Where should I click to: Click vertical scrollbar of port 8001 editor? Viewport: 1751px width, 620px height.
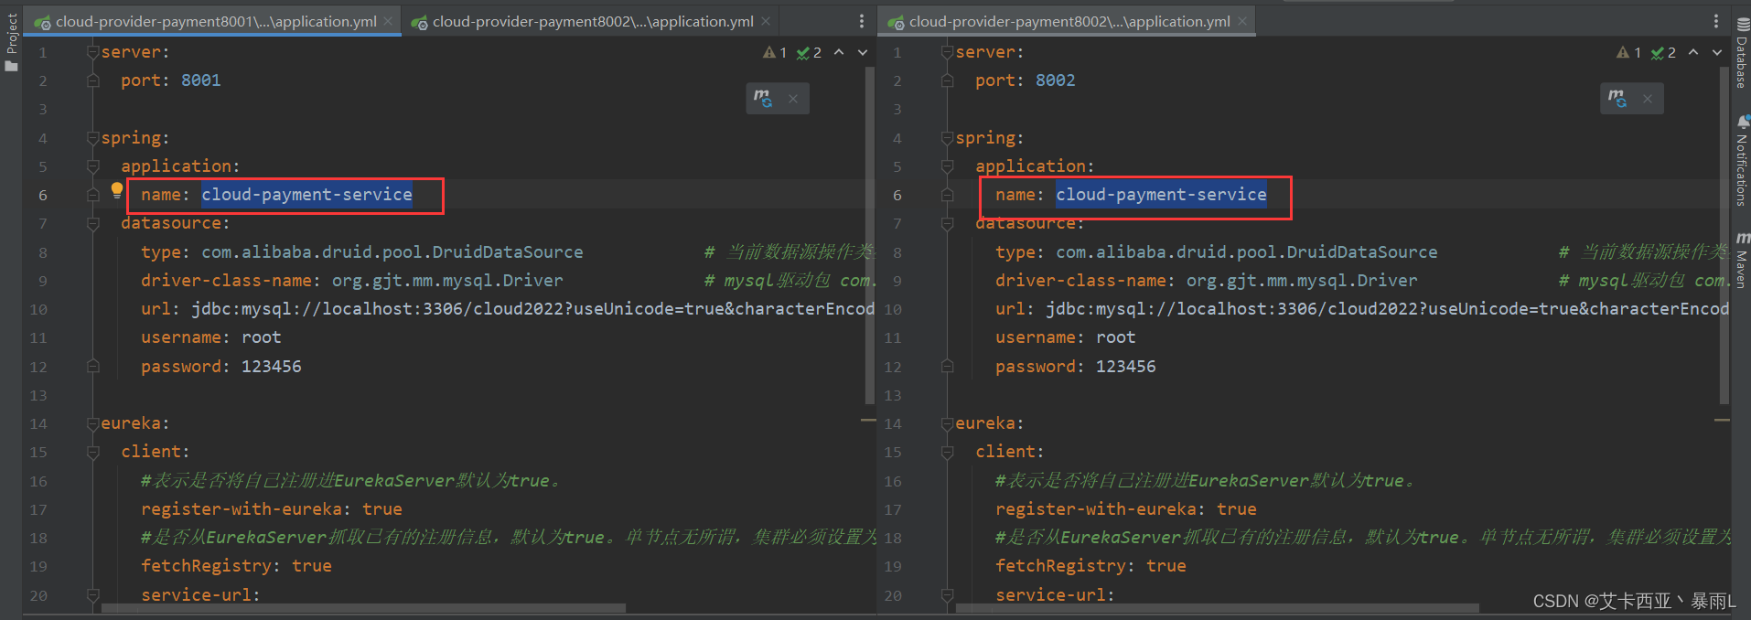(x=869, y=235)
